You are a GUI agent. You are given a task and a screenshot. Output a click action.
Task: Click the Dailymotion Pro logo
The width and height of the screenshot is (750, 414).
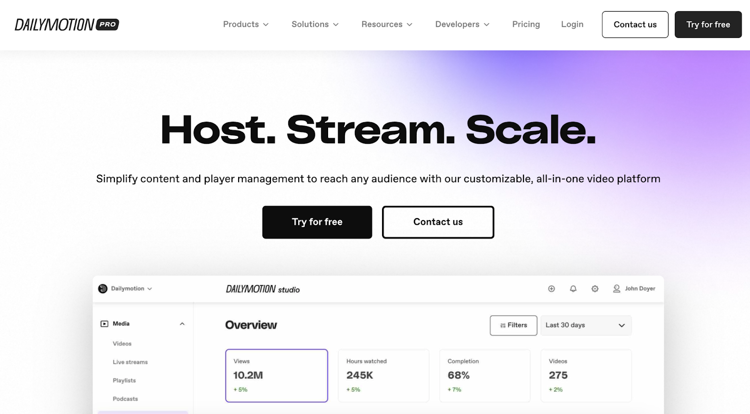(67, 24)
